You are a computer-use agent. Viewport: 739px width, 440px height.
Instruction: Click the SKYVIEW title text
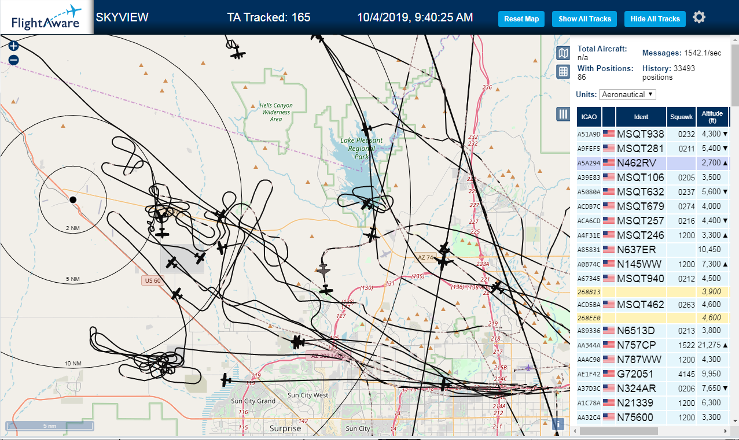pos(122,17)
